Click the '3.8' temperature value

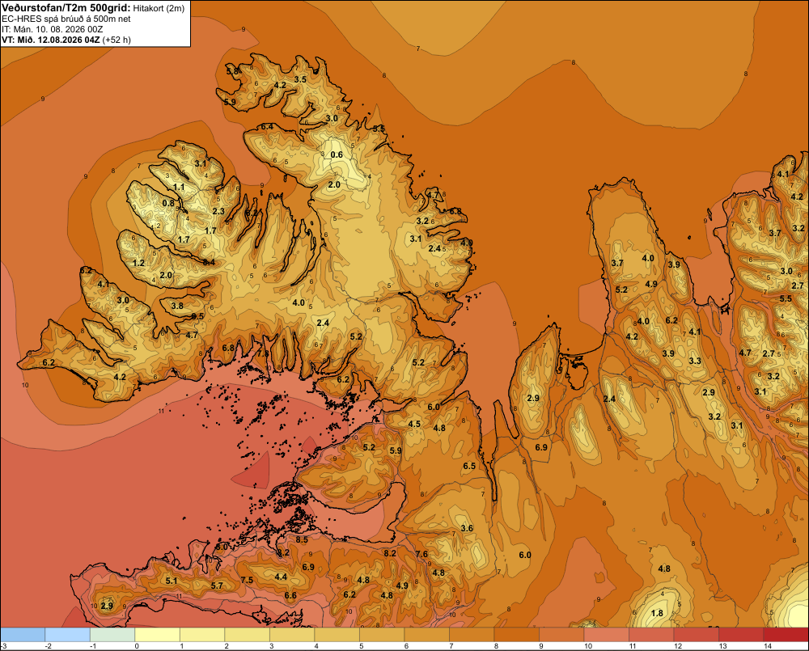[177, 306]
